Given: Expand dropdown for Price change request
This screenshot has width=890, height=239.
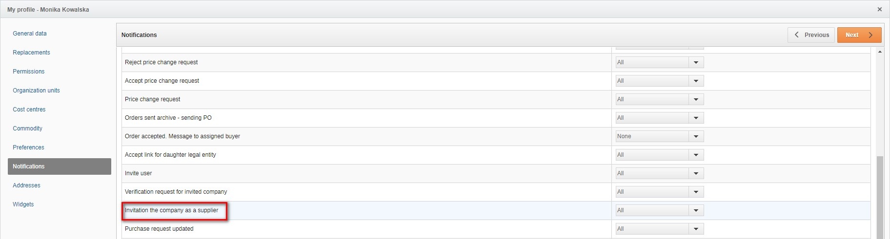Looking at the screenshot, I should [696, 99].
